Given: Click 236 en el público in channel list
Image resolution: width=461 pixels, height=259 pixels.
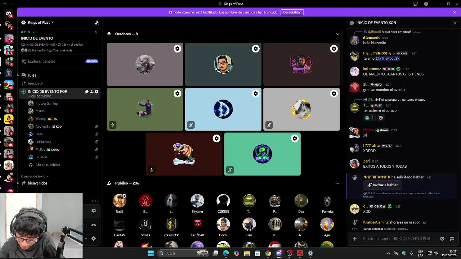Looking at the screenshot, I should click(x=48, y=165).
